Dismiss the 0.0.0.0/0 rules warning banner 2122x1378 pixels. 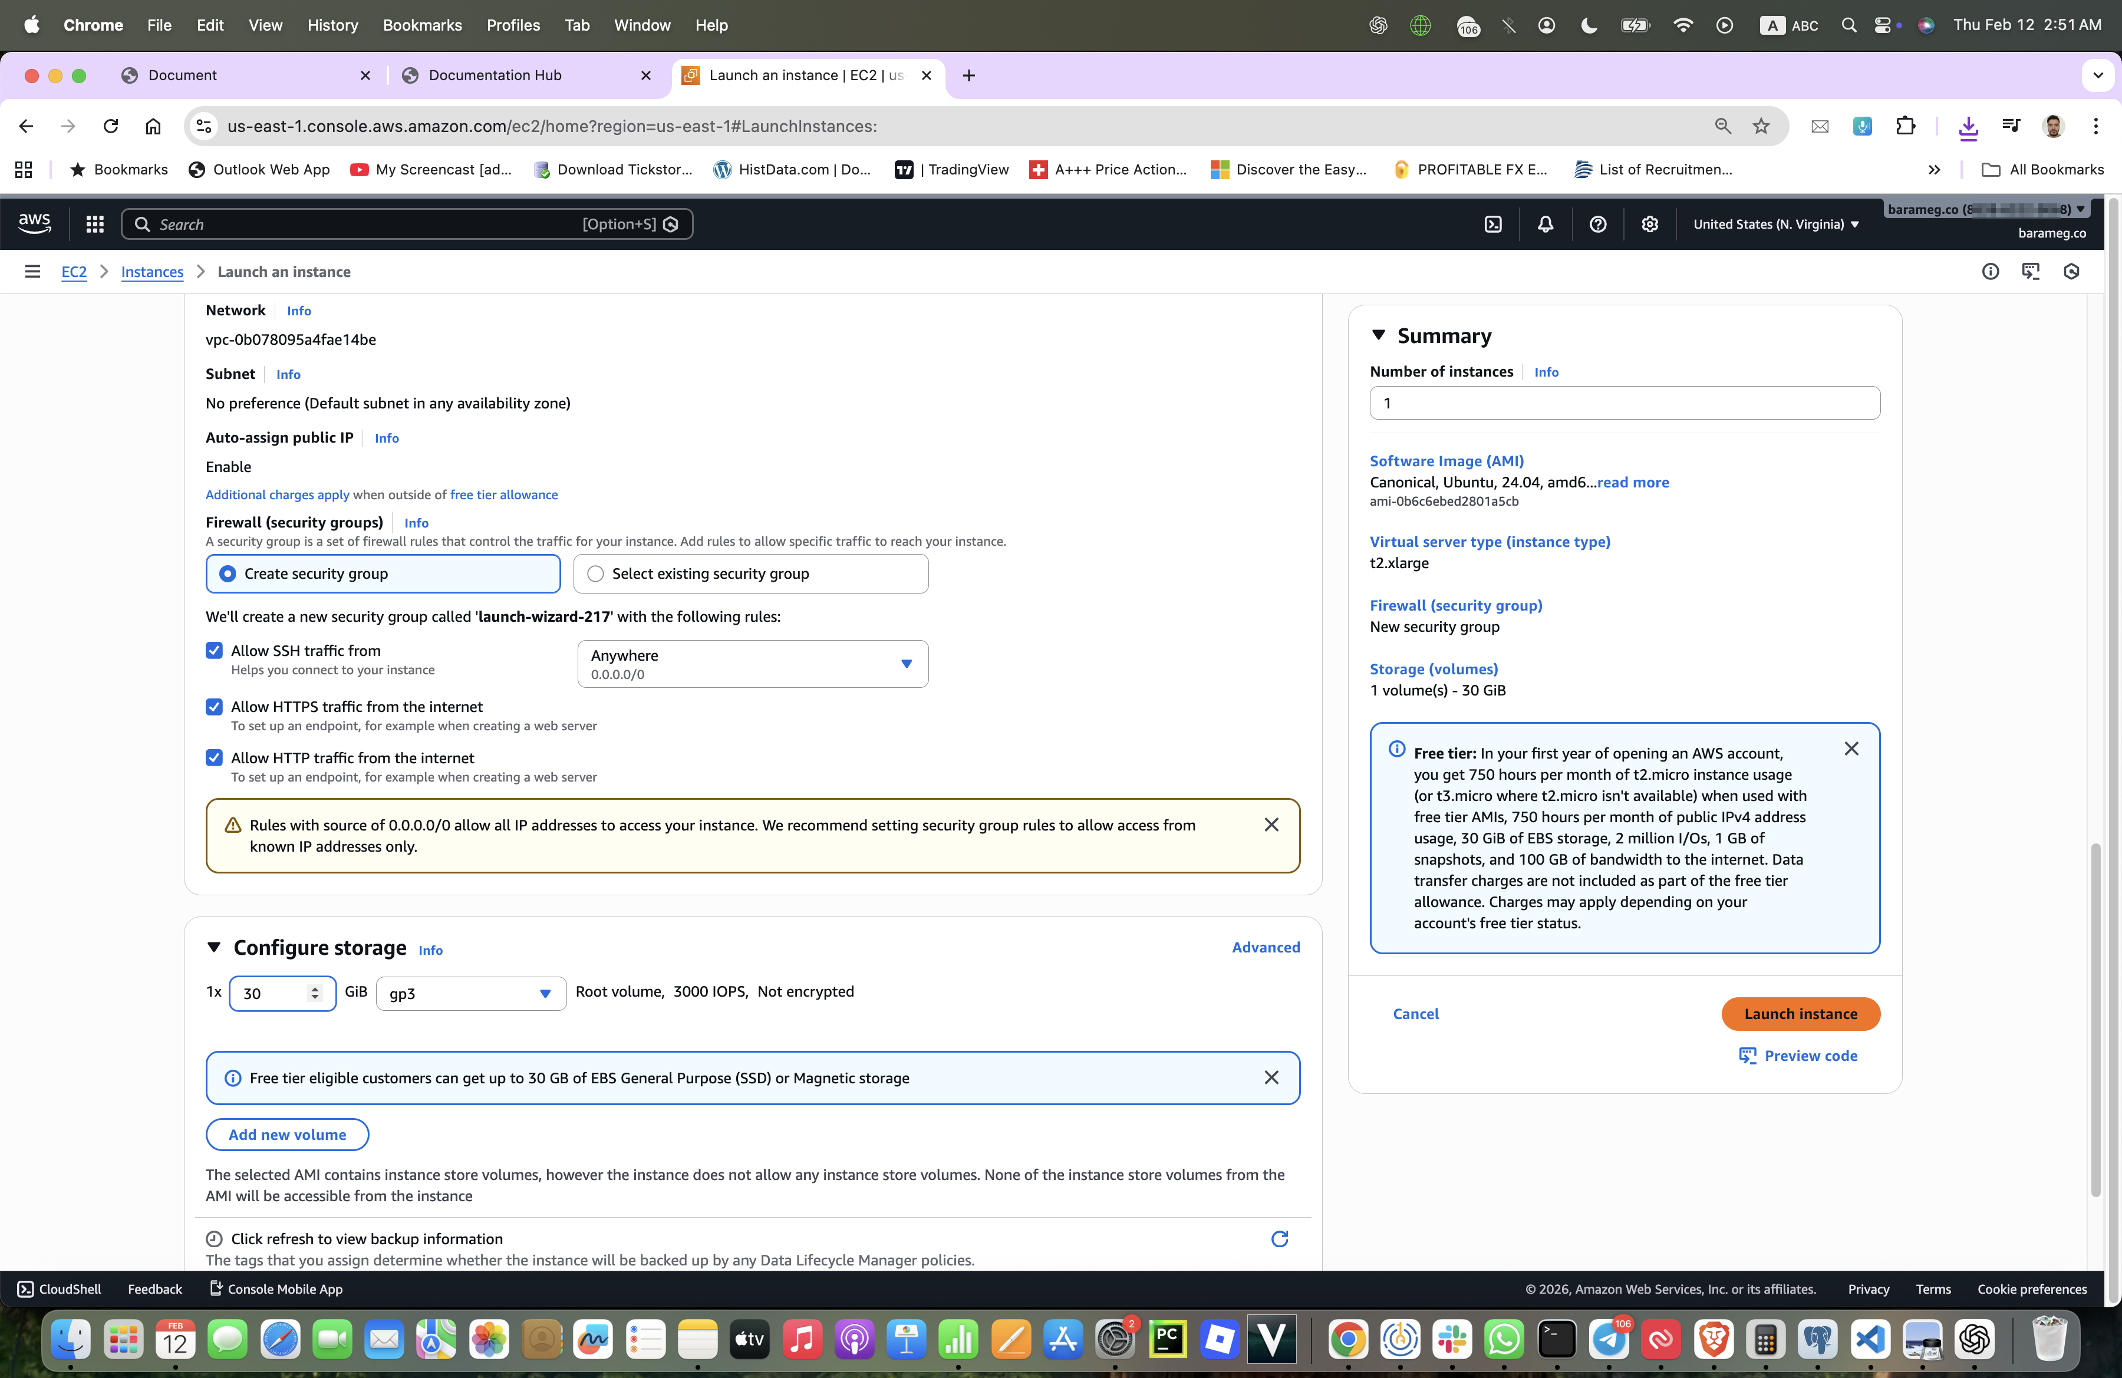pyautogui.click(x=1271, y=825)
